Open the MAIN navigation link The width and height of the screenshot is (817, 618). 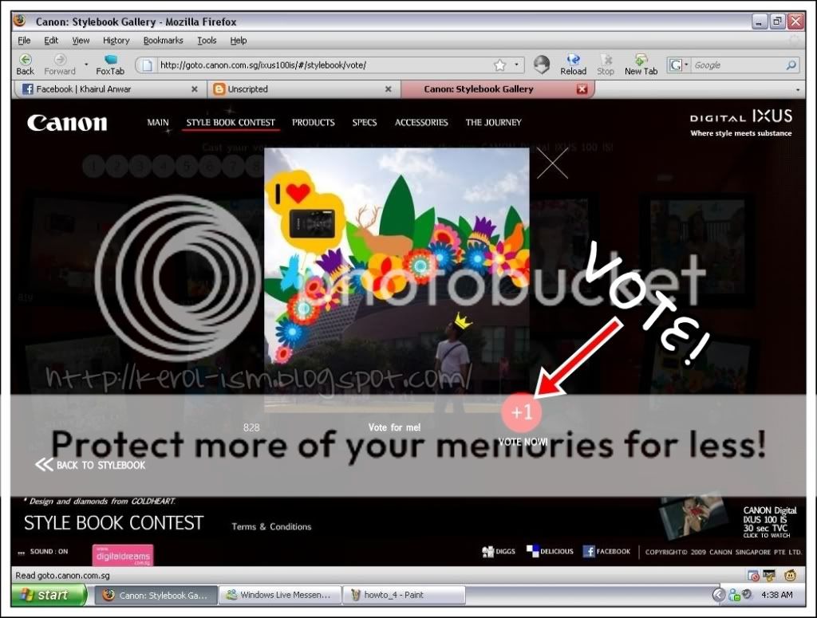point(158,122)
